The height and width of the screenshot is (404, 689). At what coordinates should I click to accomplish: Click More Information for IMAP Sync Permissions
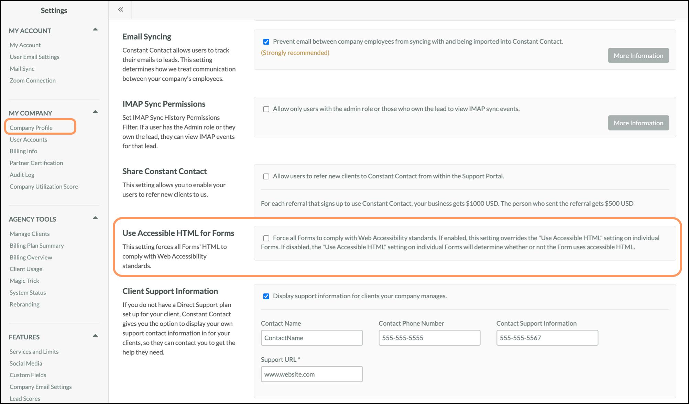point(638,123)
